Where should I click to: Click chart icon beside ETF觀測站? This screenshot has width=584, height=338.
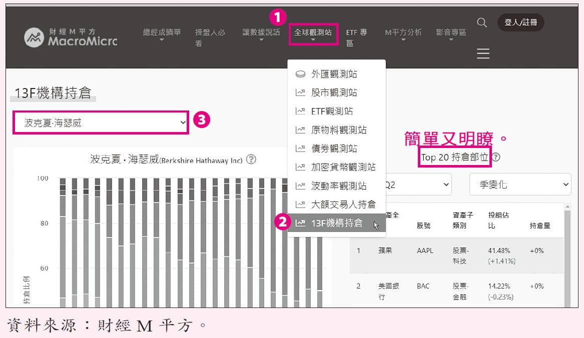300,111
